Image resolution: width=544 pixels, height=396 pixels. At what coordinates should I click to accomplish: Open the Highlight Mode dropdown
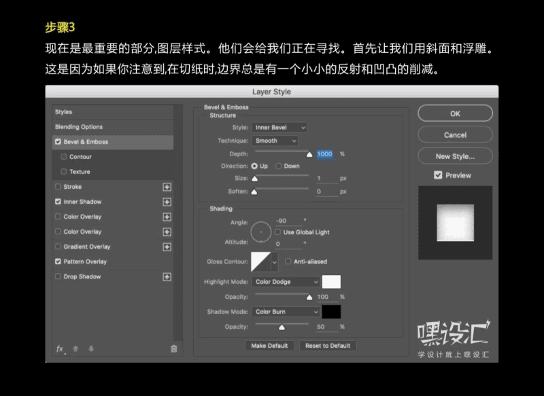tap(284, 281)
